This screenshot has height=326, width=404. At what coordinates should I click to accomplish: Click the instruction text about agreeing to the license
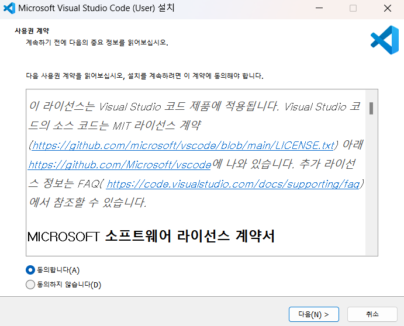(144, 76)
